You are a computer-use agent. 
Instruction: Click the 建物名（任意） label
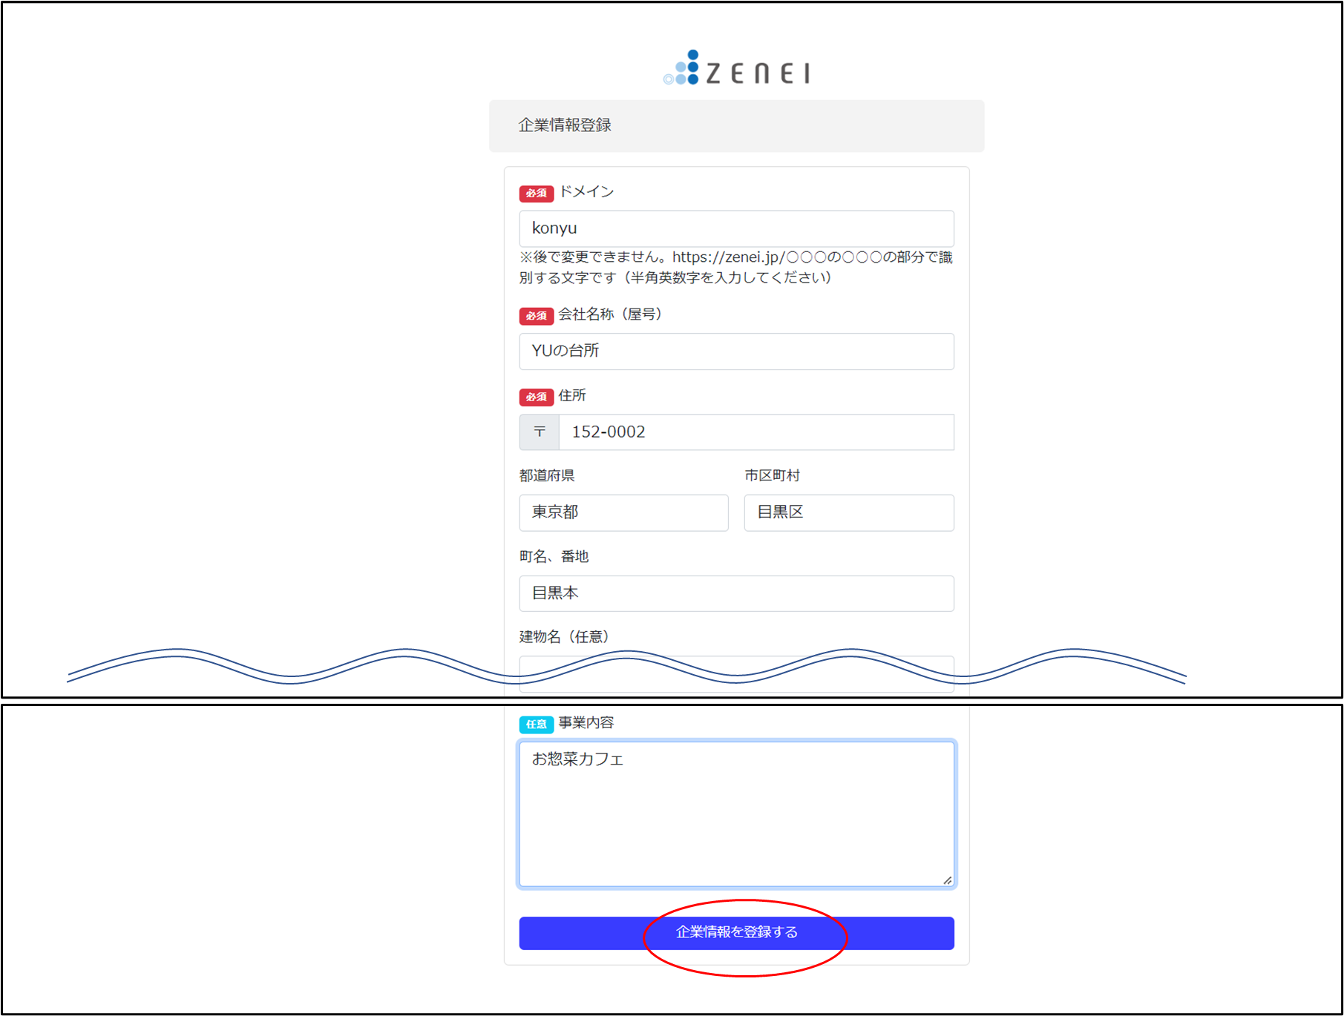tap(564, 637)
